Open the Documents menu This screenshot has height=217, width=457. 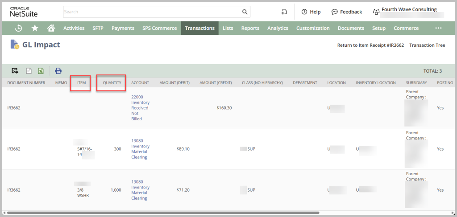351,28
